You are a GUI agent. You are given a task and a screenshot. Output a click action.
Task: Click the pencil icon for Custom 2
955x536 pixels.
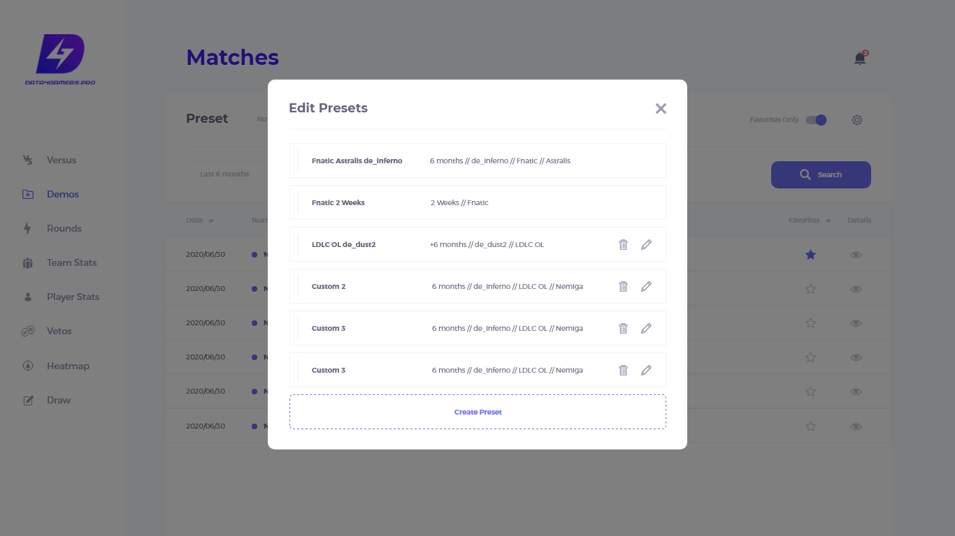[646, 286]
